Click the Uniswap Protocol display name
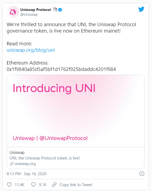Image resolution: width=152 pixels, height=192 pixels. tap(36, 10)
